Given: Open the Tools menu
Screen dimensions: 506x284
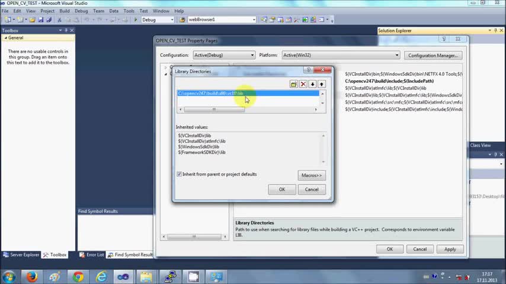Looking at the screenshot, I should 129,11.
